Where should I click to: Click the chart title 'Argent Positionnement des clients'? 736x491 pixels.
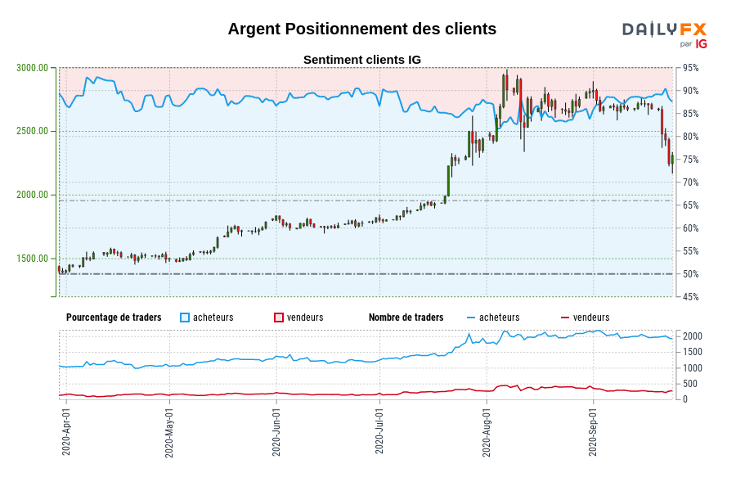[x=362, y=29]
